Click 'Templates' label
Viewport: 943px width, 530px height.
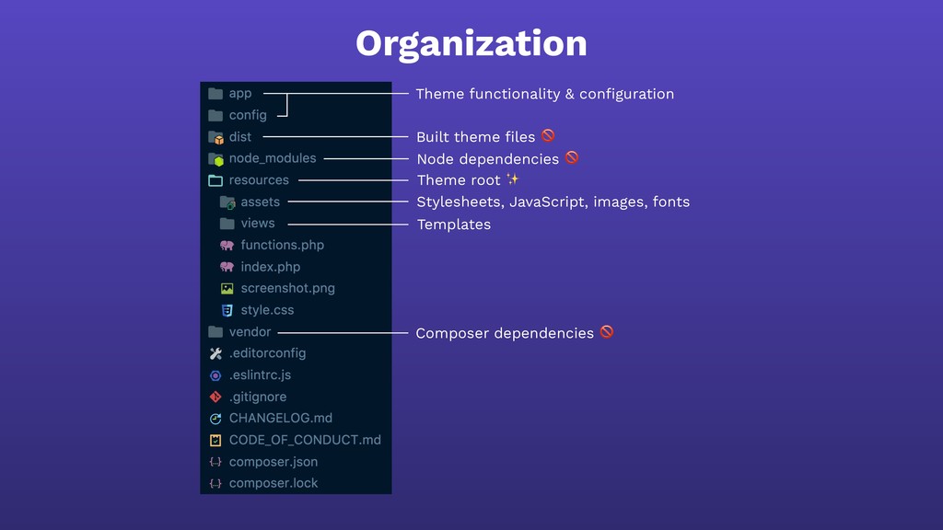453,225
